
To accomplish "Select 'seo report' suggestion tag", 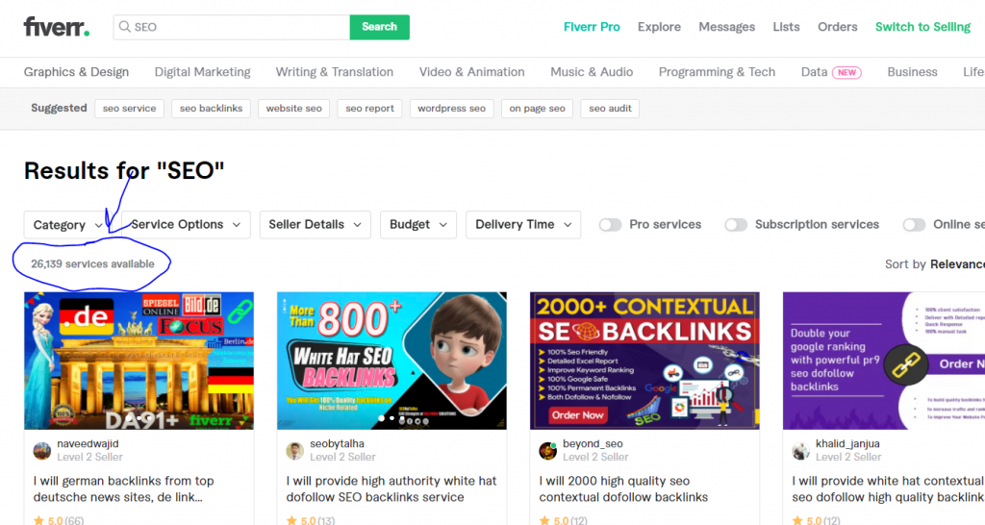I will pos(369,108).
